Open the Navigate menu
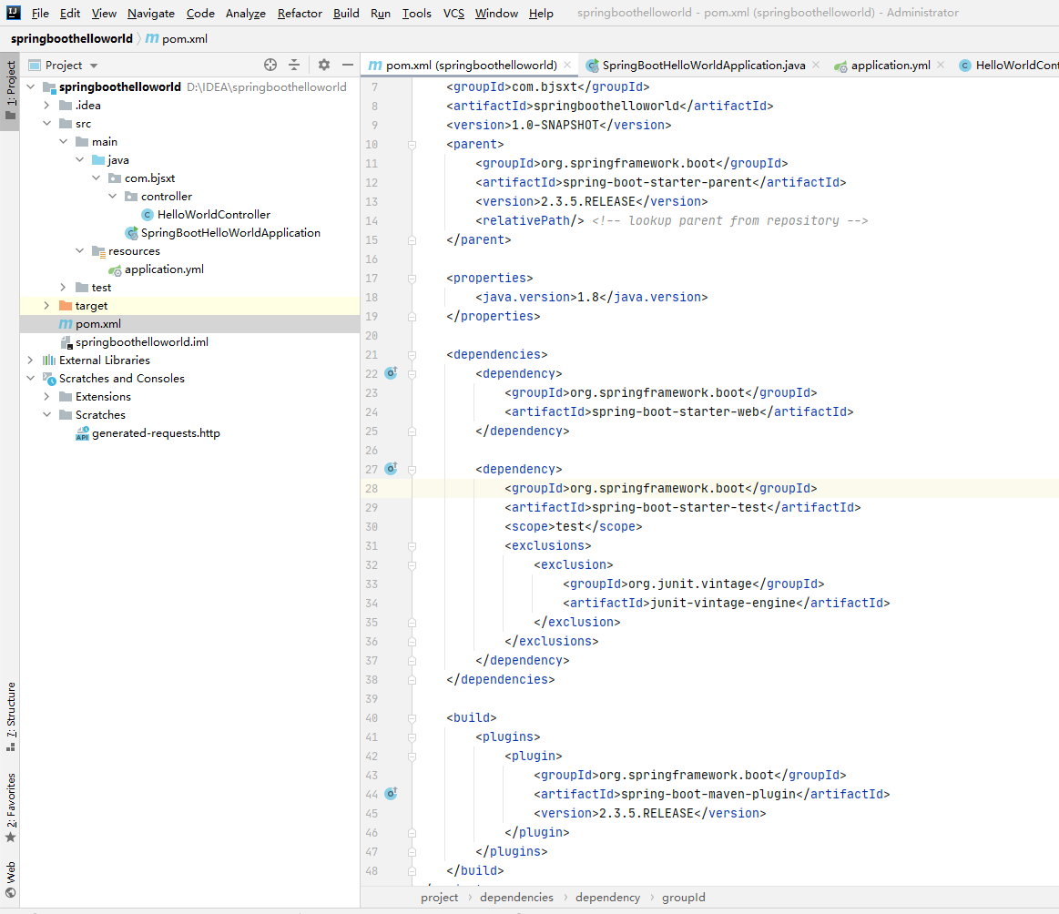This screenshot has width=1059, height=914. (150, 13)
